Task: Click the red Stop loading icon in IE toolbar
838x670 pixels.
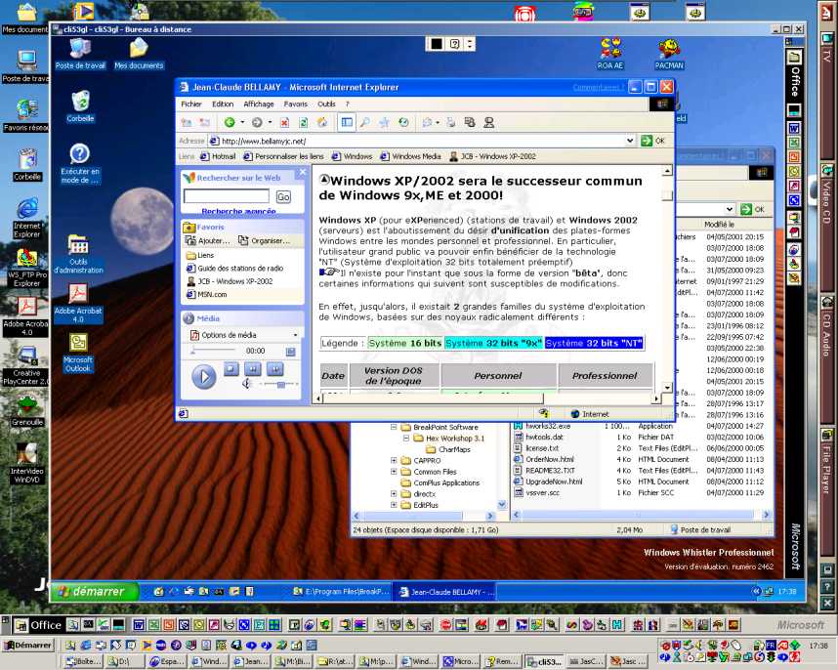Action: [x=284, y=123]
